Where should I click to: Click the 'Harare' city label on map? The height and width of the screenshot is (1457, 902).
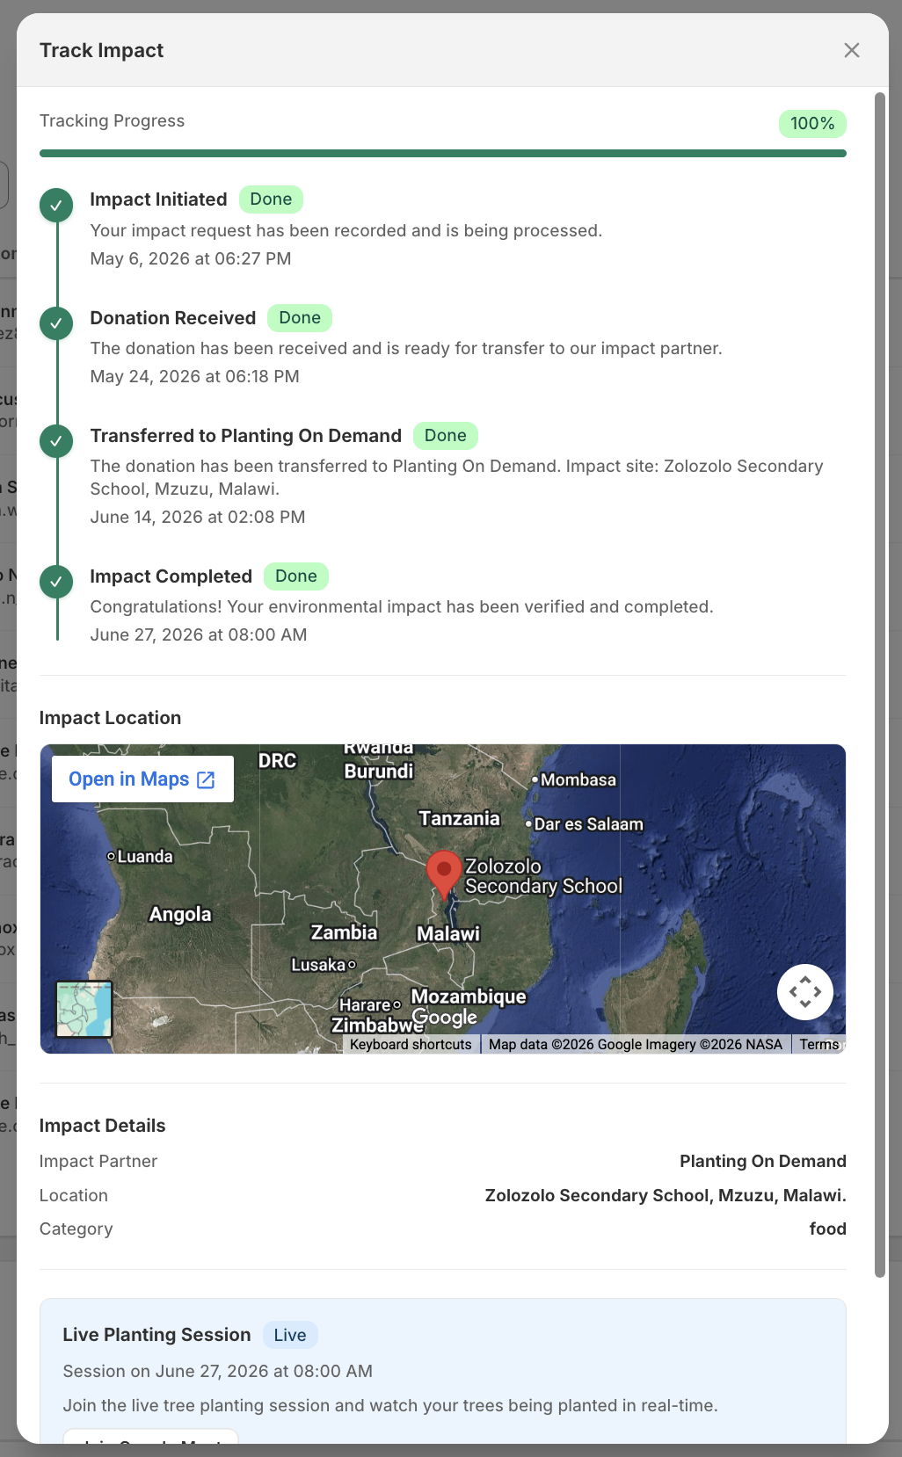365,1004
